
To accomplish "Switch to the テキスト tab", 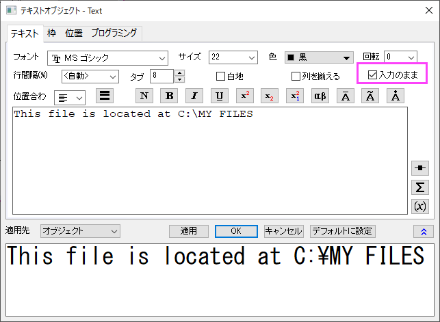I will click(x=25, y=33).
